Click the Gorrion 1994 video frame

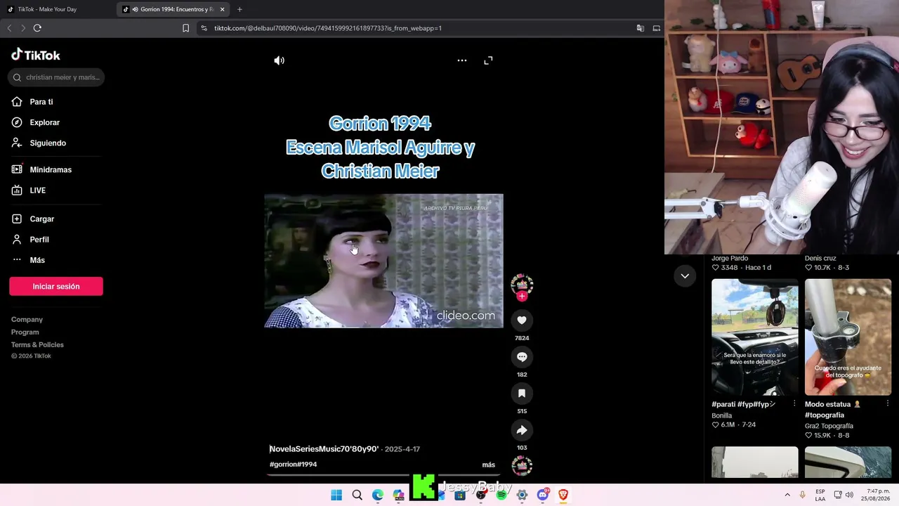point(383,261)
